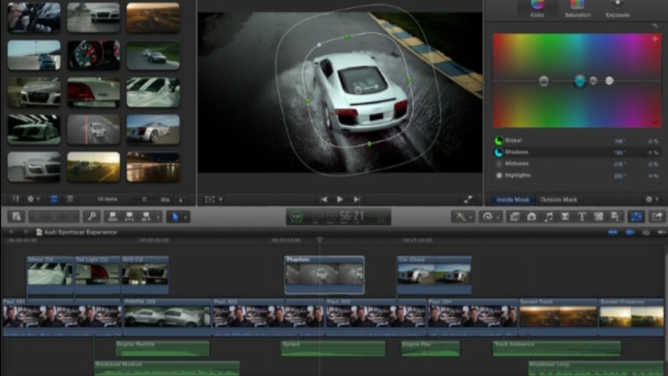Image resolution: width=668 pixels, height=376 pixels.
Task: Show the generators browser
Action: click(599, 216)
